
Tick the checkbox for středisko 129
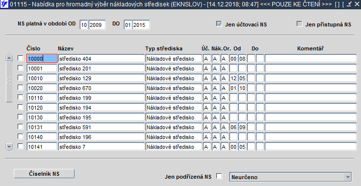(x=21, y=78)
